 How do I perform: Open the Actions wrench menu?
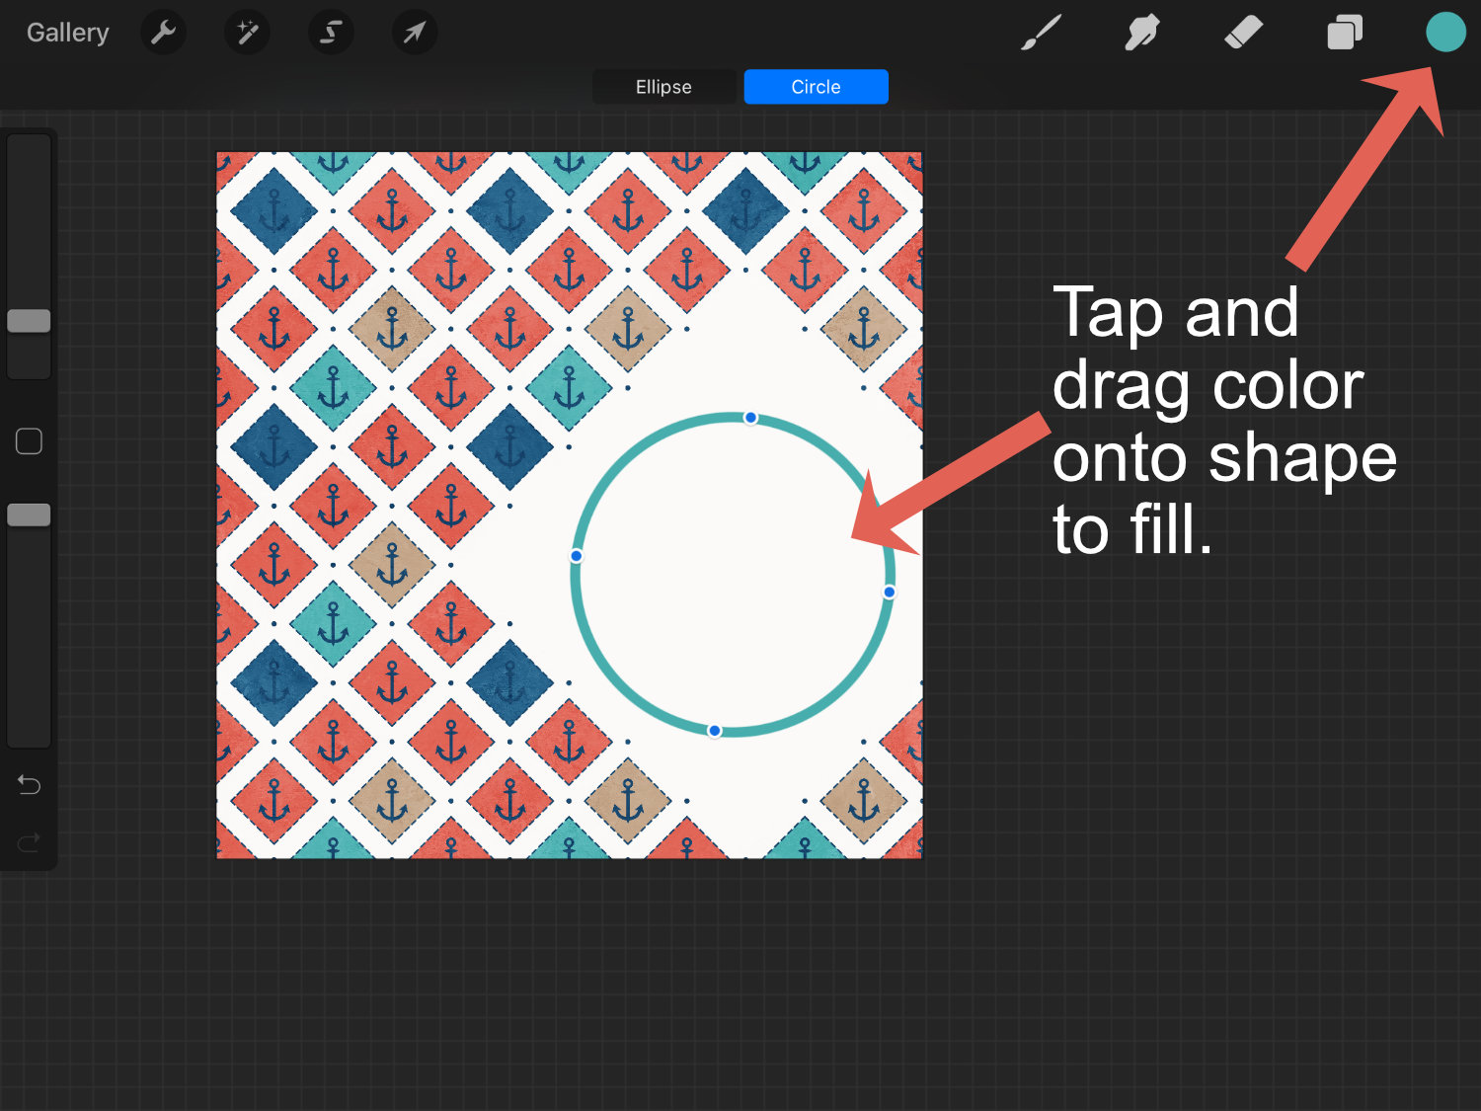[163, 33]
